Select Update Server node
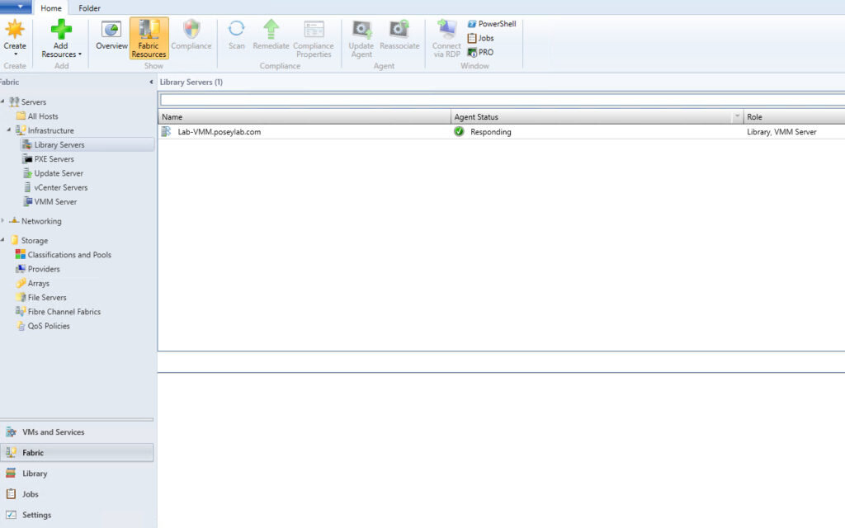This screenshot has height=528, width=845. (53, 173)
